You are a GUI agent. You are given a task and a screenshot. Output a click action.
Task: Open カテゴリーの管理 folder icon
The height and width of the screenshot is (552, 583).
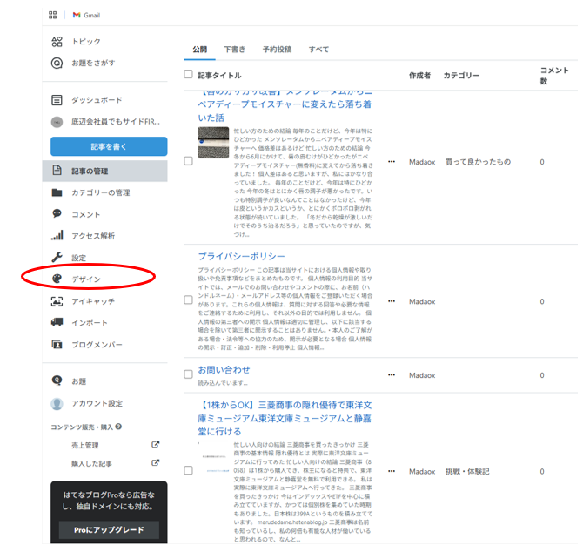coord(57,192)
